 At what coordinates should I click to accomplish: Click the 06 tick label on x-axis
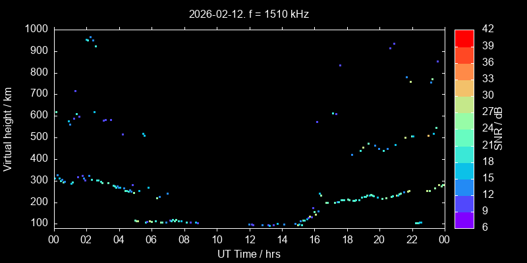click(x=151, y=239)
